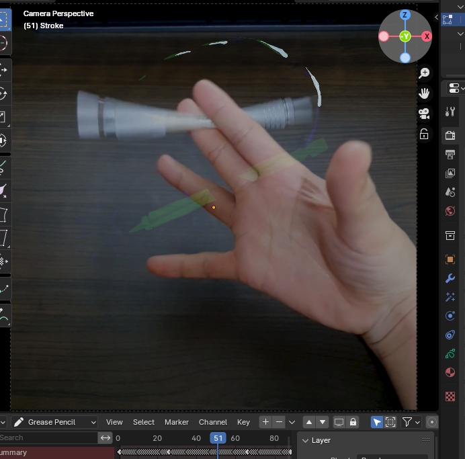
Task: Open the Grease Pencil mode dropdown
Action: 55,422
